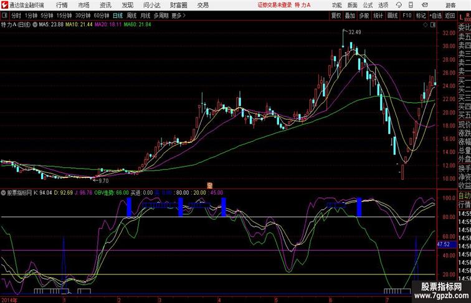Open the 市场 menu
471x303 pixels.
click(x=84, y=5)
